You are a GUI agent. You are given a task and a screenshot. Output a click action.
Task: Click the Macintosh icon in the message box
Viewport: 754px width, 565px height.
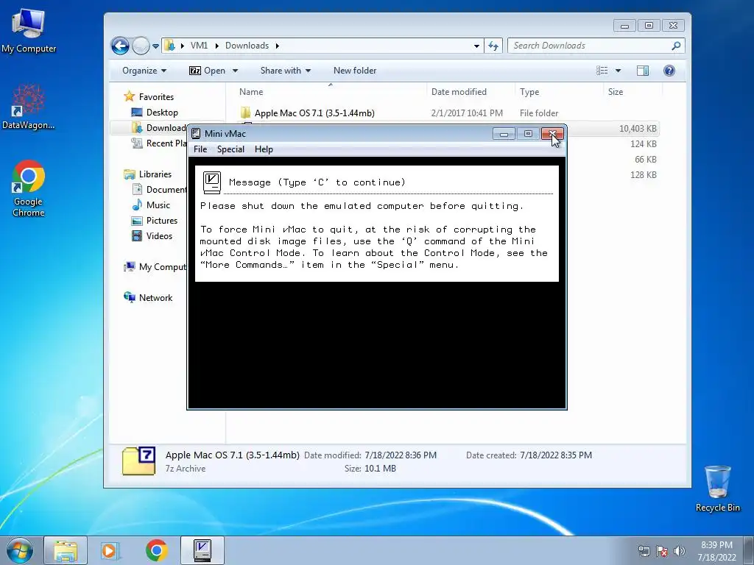[211, 182]
